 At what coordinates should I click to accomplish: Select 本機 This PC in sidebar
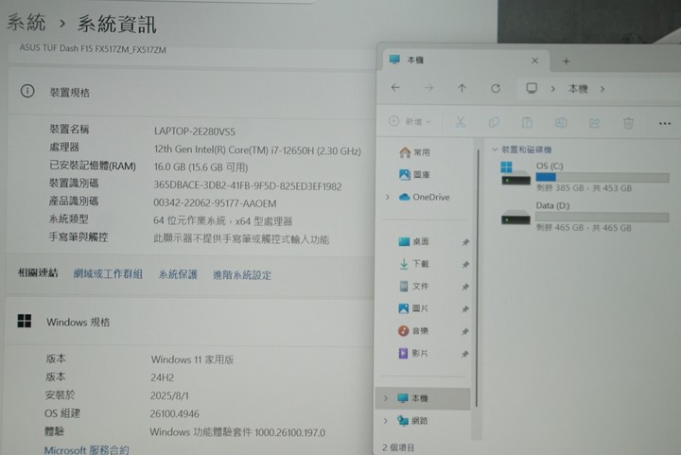tap(423, 398)
